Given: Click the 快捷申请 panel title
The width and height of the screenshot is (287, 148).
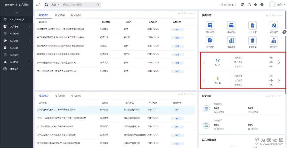Looking at the screenshot, I should coord(207,16).
